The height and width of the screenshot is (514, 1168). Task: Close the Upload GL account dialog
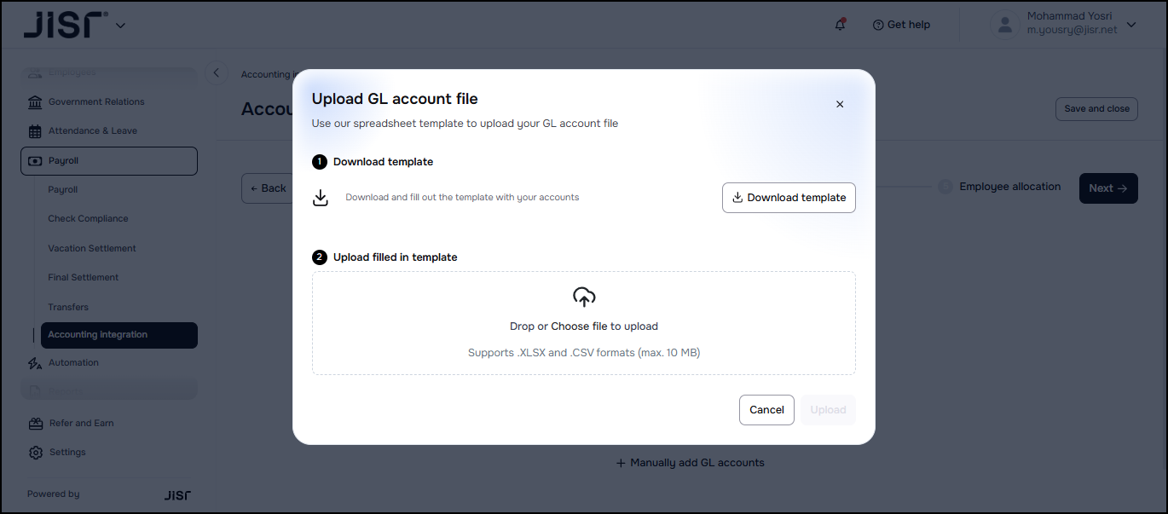840,104
